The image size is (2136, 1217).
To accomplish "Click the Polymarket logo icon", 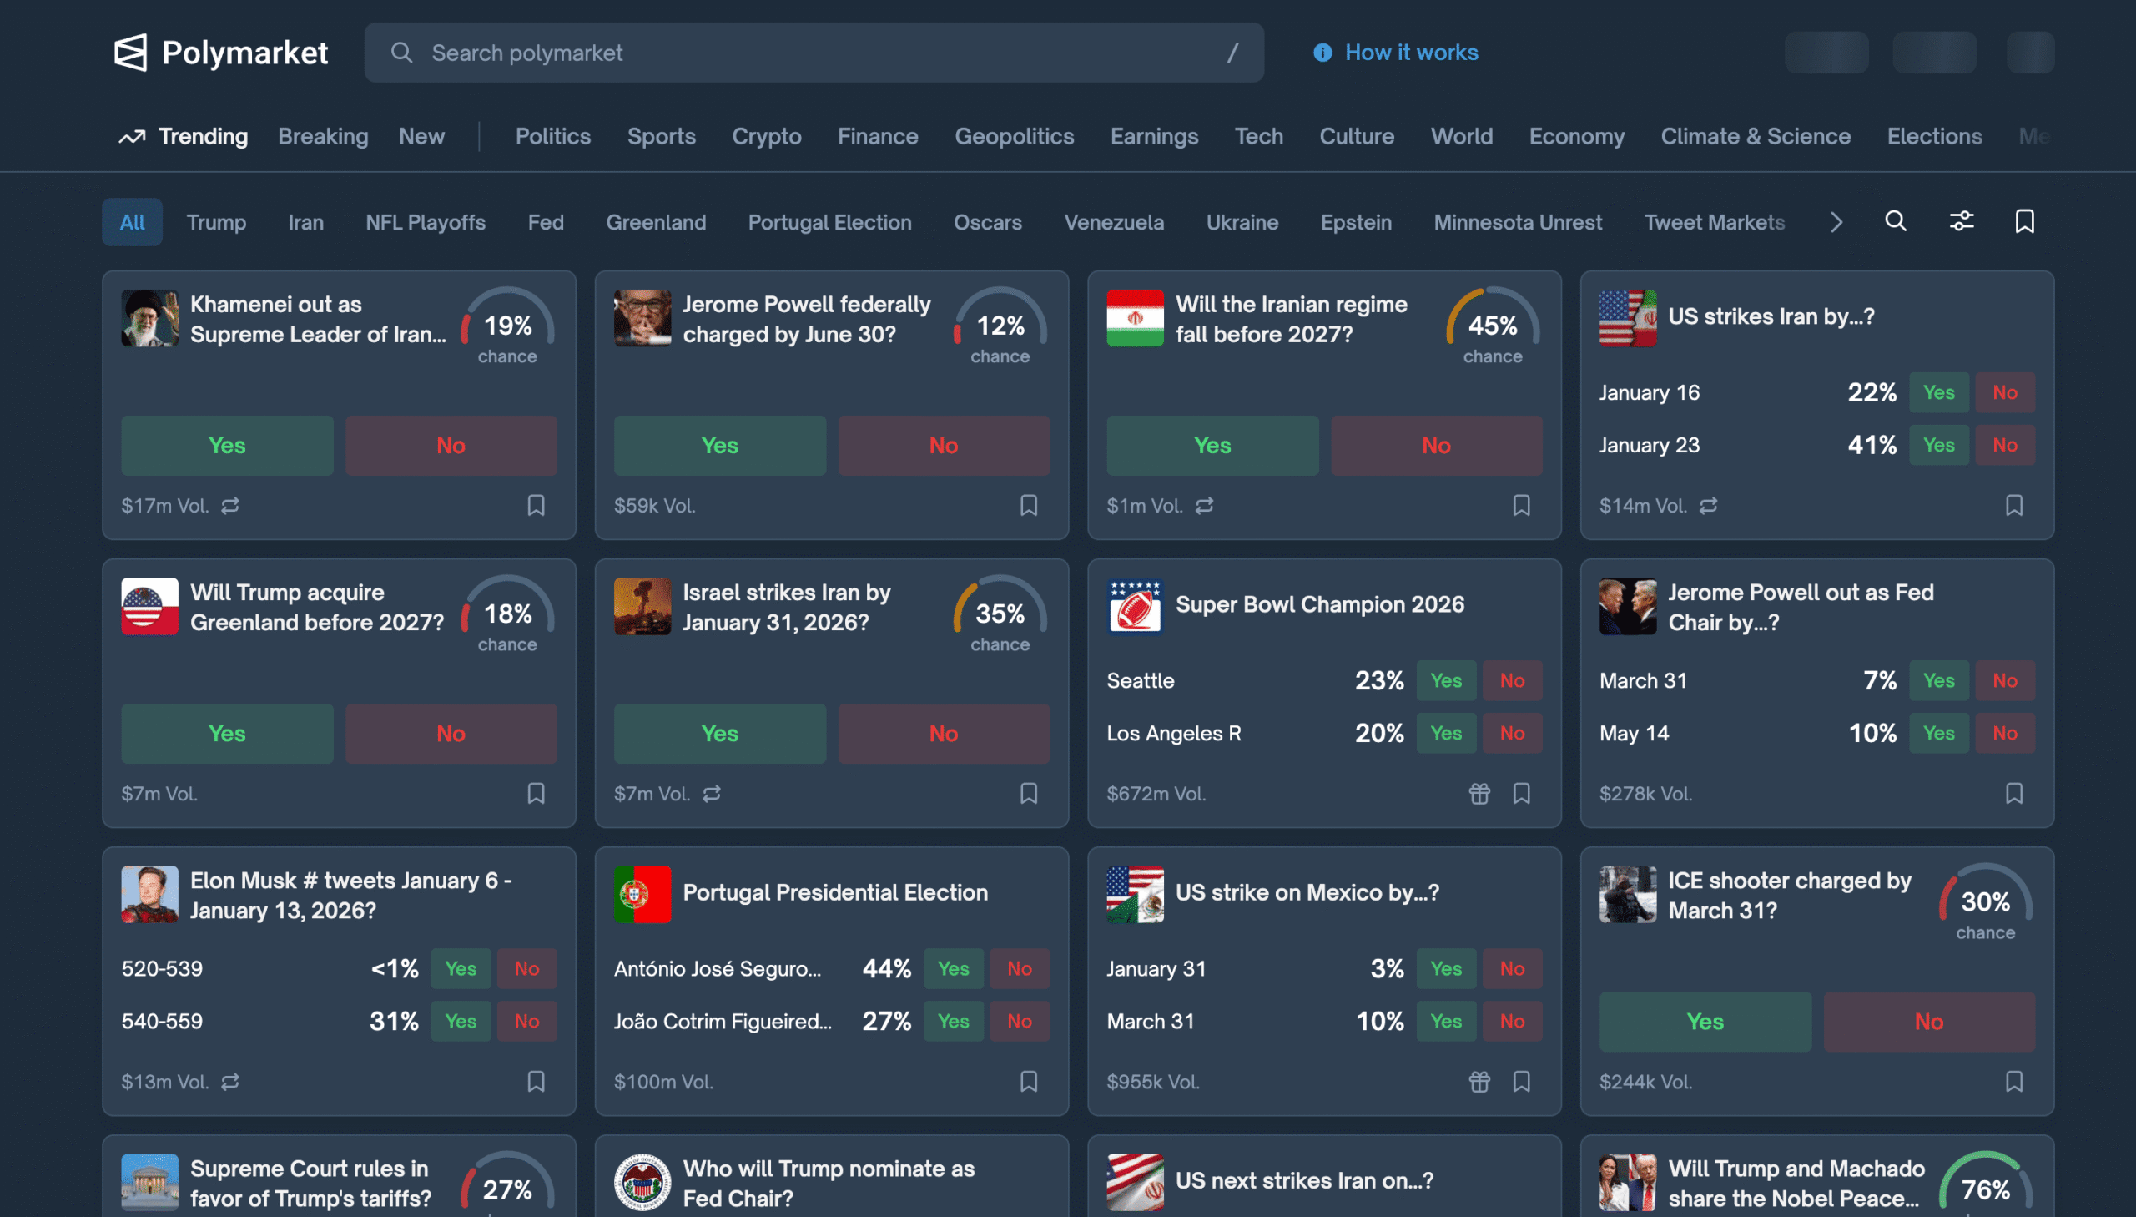I will pyautogui.click(x=130, y=52).
